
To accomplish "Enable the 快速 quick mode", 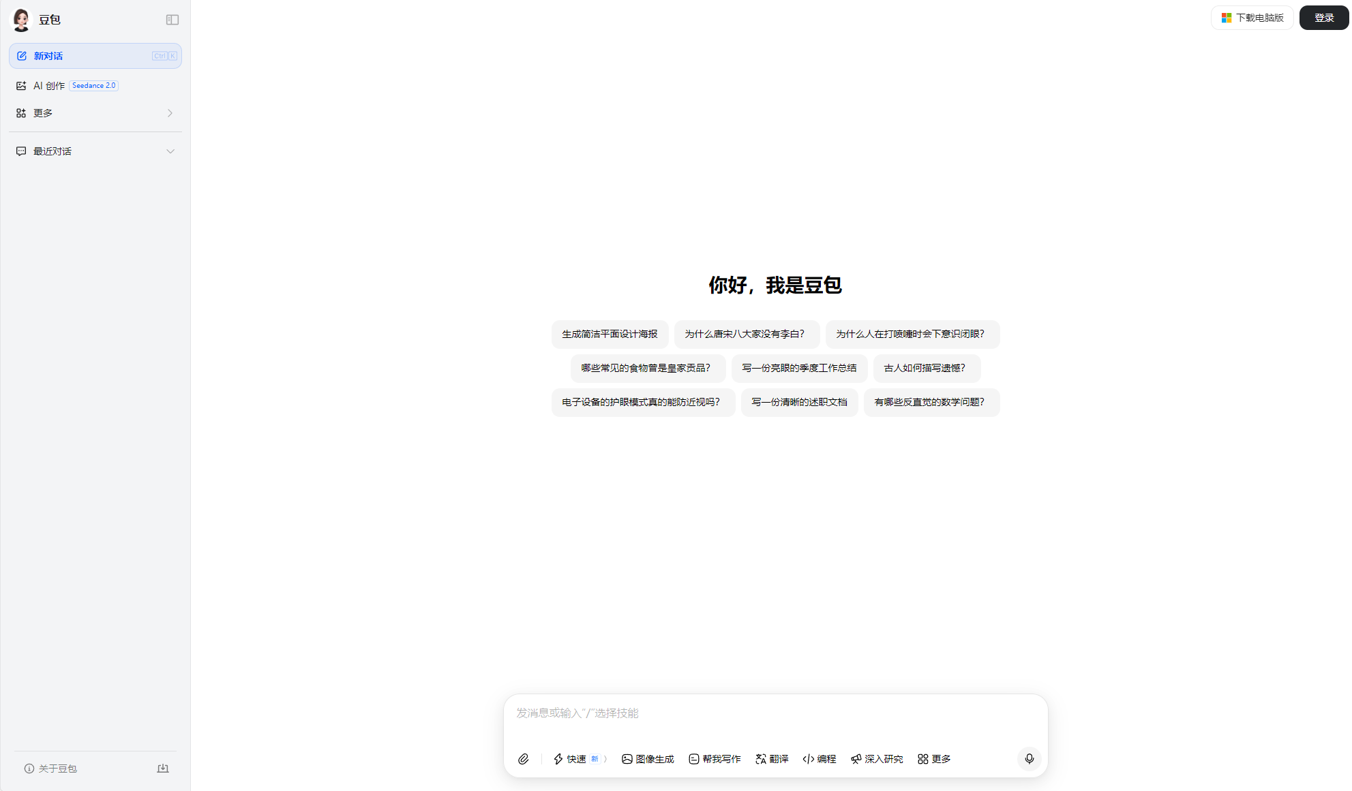I will coord(575,759).
